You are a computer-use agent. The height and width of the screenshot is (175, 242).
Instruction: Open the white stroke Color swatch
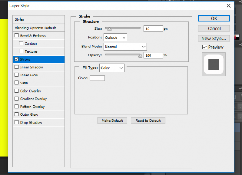click(97, 78)
